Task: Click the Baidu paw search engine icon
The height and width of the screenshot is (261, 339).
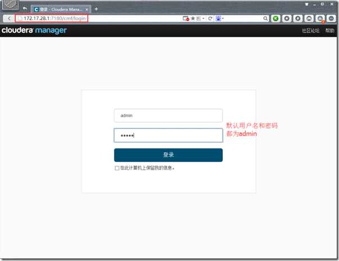Action: pos(218,19)
